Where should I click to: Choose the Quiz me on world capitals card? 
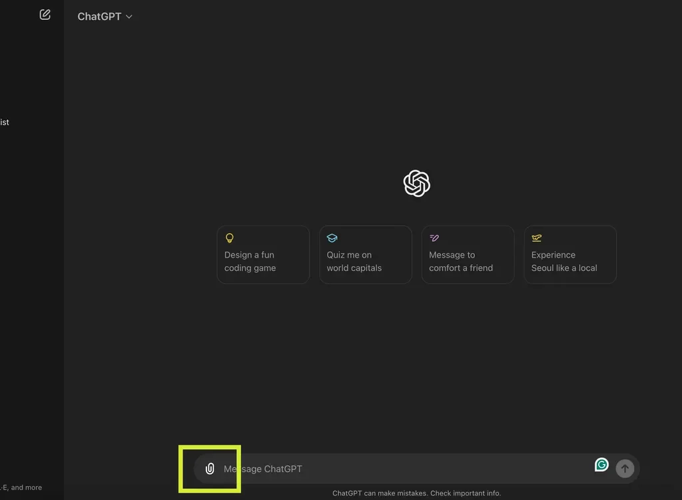pyautogui.click(x=366, y=254)
